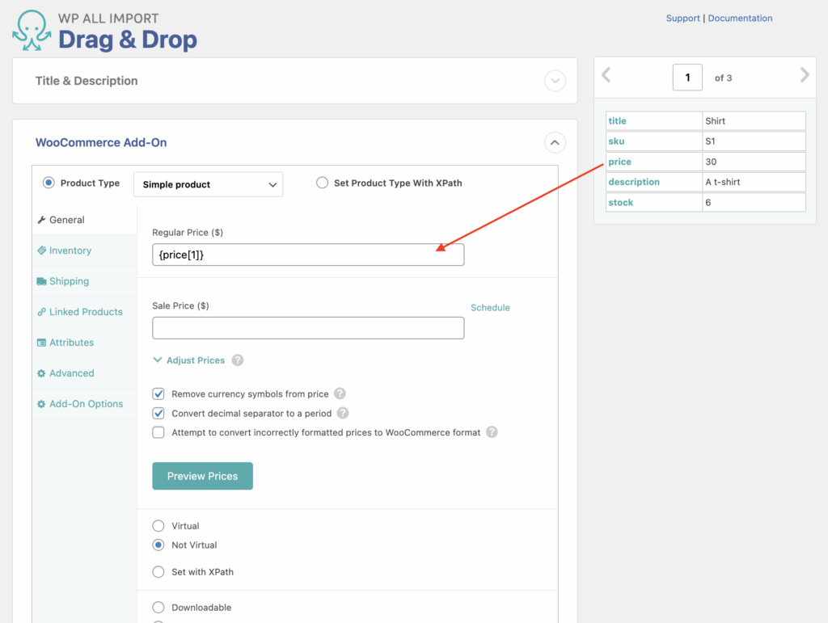
Task: Click inside the Sale Price field
Action: (x=307, y=327)
